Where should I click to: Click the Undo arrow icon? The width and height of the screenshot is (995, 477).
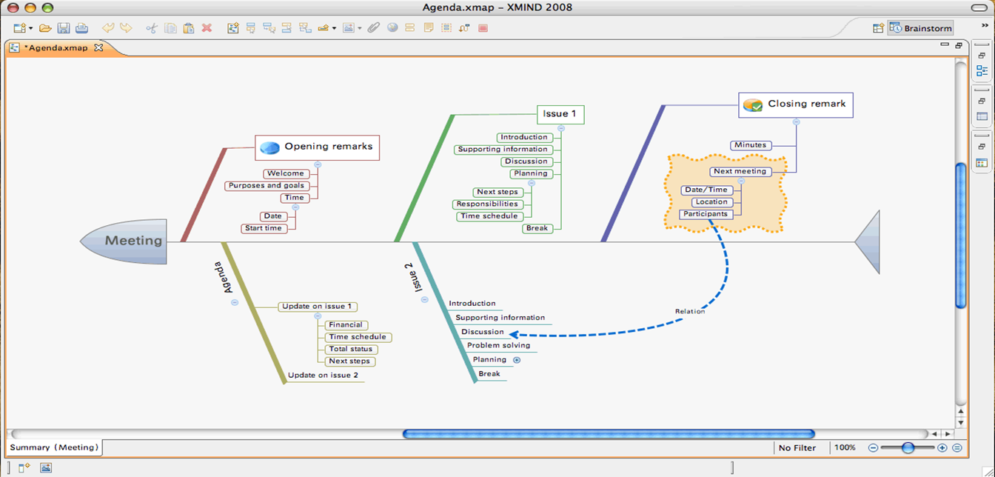tap(108, 28)
